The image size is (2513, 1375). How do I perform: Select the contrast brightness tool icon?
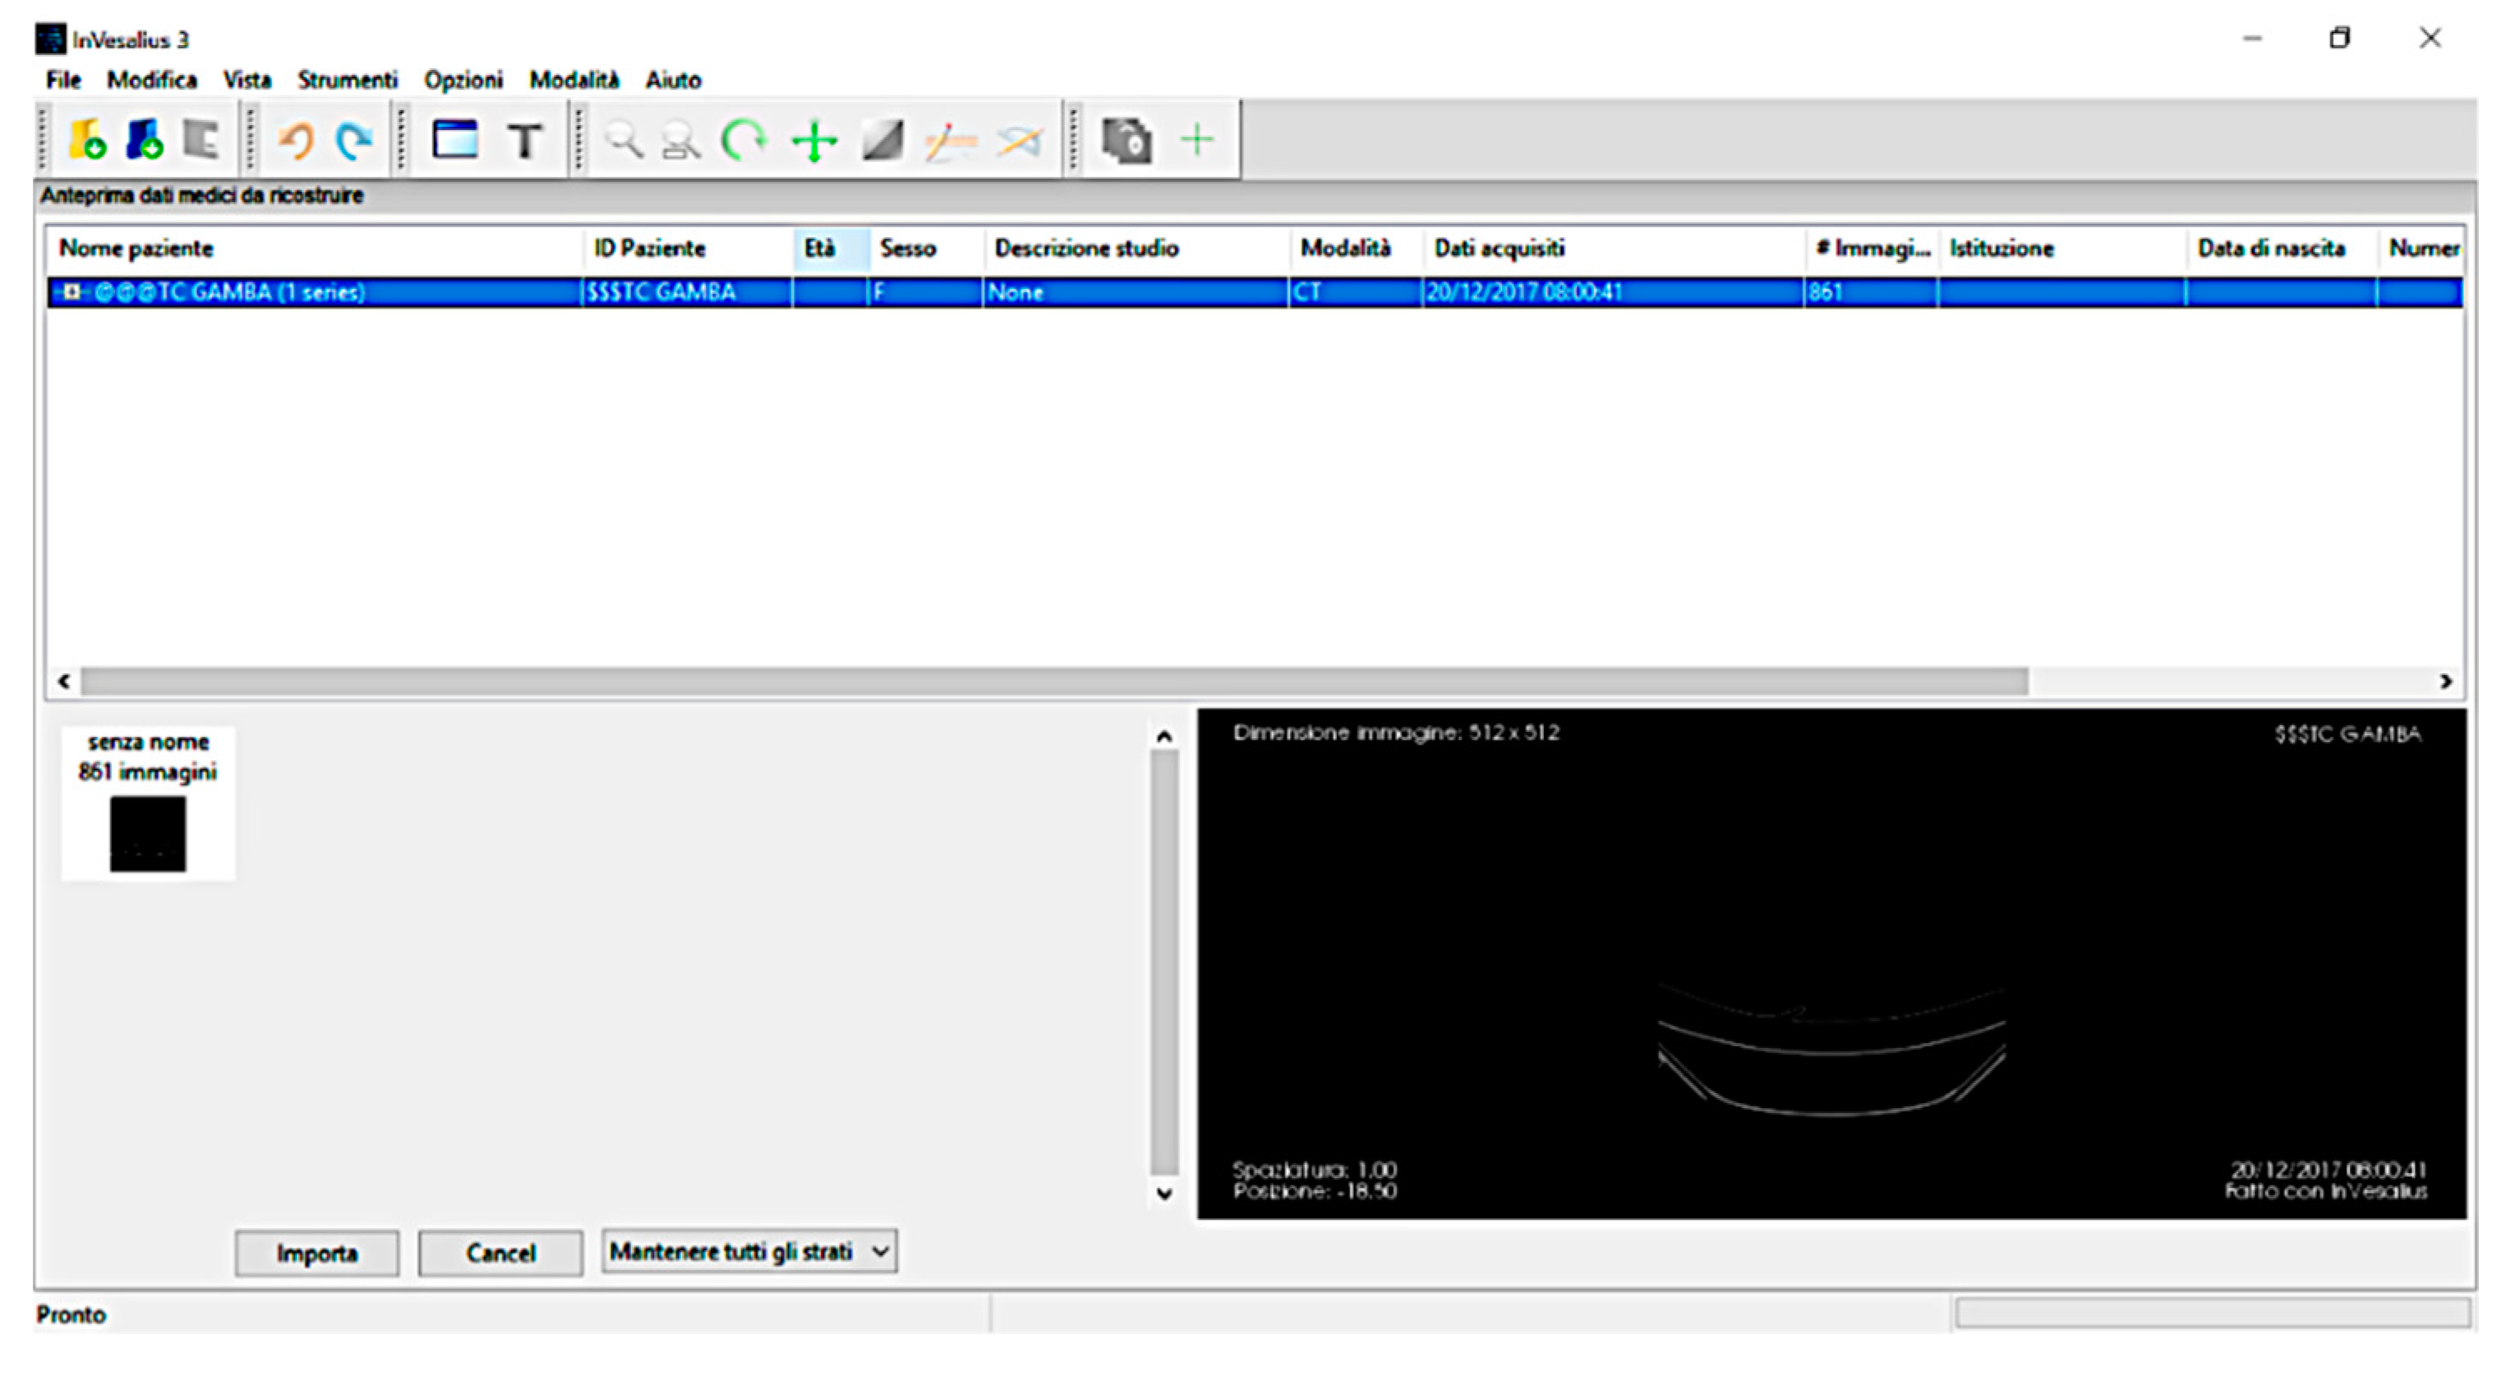pos(882,141)
